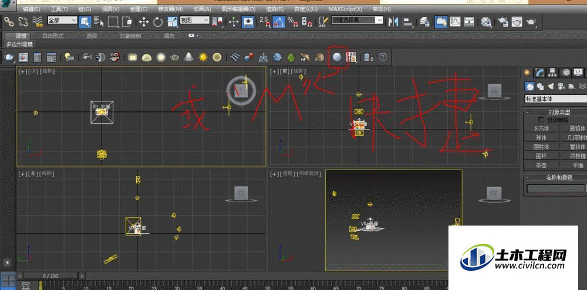Screen dimensions: 587x290
Task: Click 球体 sphere button
Action: coord(541,138)
